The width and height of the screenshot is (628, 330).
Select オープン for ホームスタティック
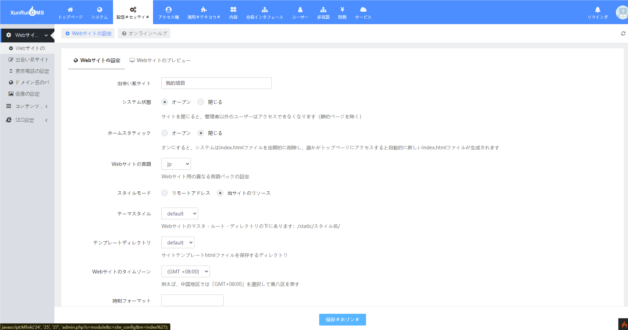[165, 133]
